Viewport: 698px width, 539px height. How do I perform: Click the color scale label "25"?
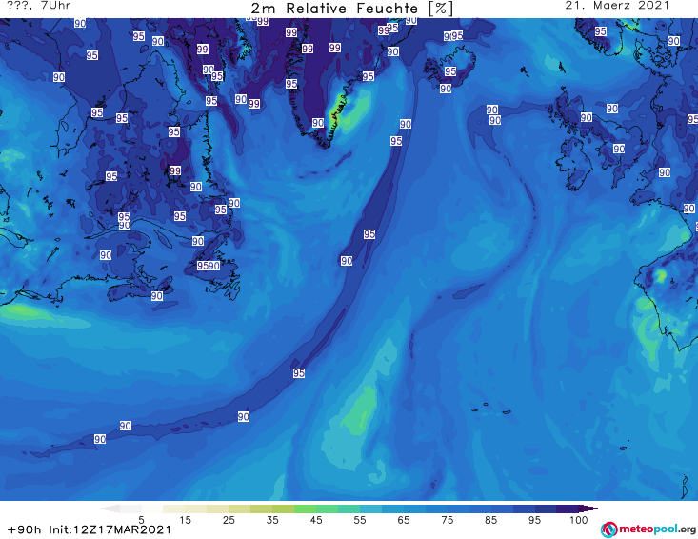pos(229,520)
